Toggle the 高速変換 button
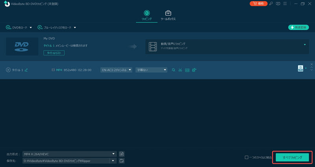 (298, 28)
